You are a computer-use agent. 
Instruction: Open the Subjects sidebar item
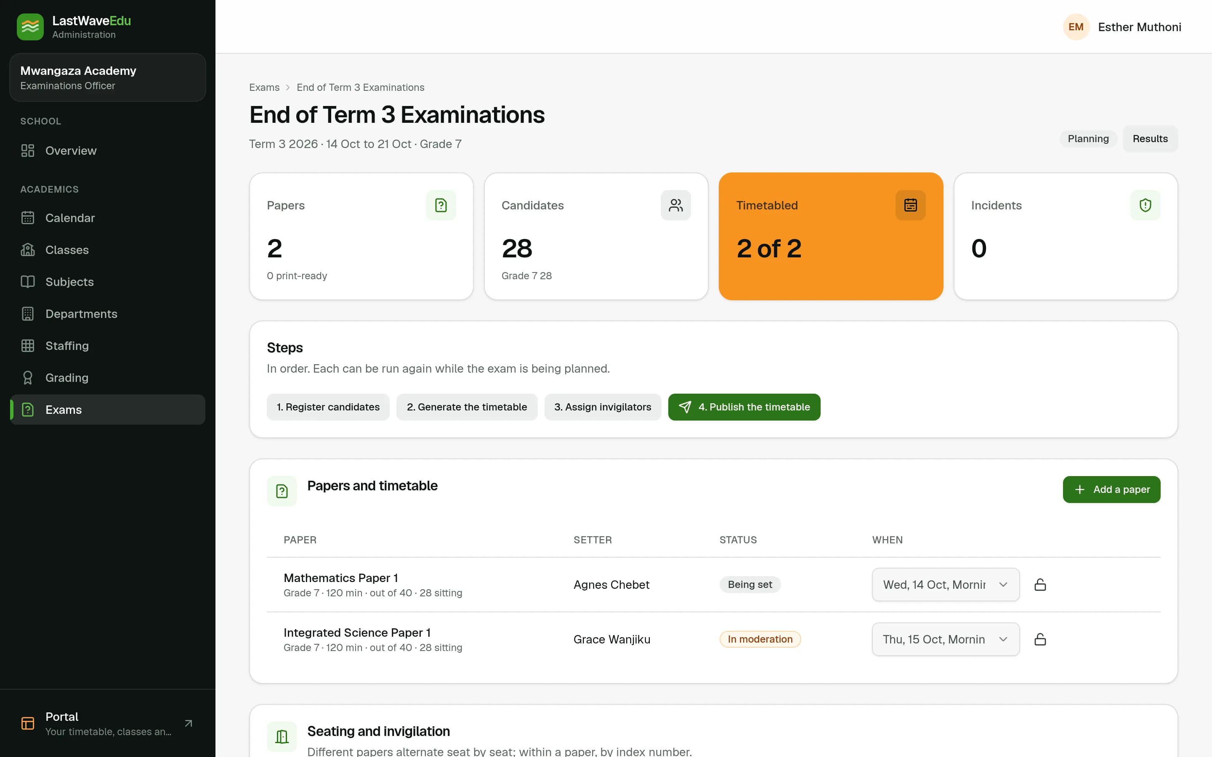[x=108, y=282]
